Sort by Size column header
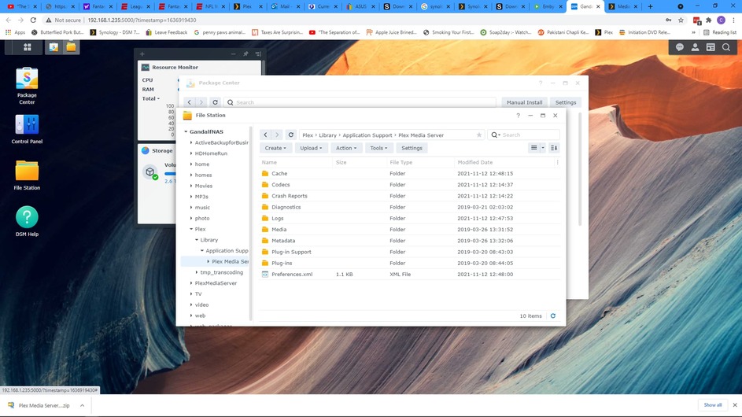 (x=341, y=162)
